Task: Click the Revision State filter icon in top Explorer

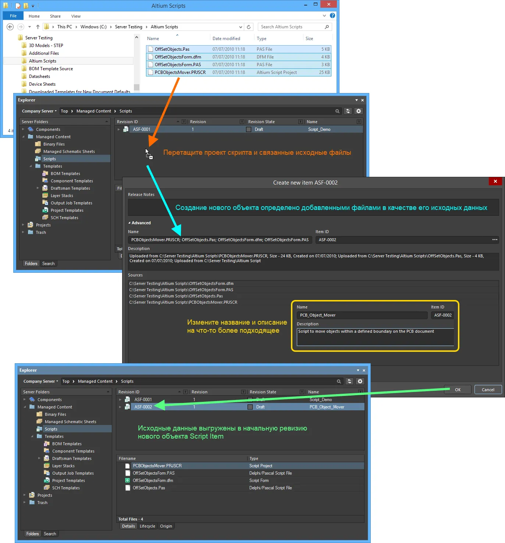Action: click(300, 122)
